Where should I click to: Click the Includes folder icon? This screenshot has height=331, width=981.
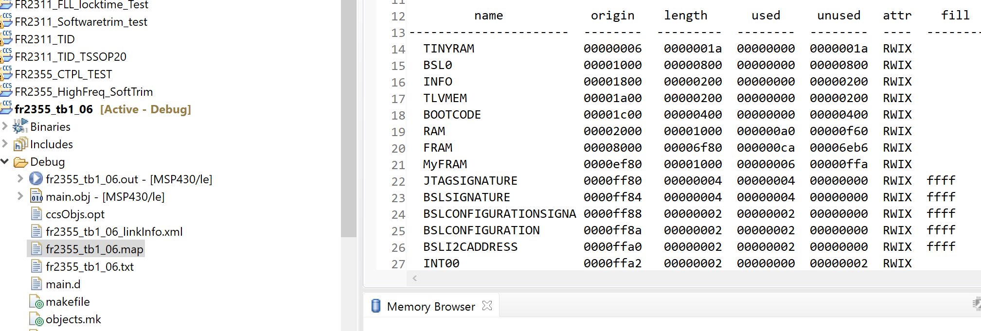click(20, 144)
